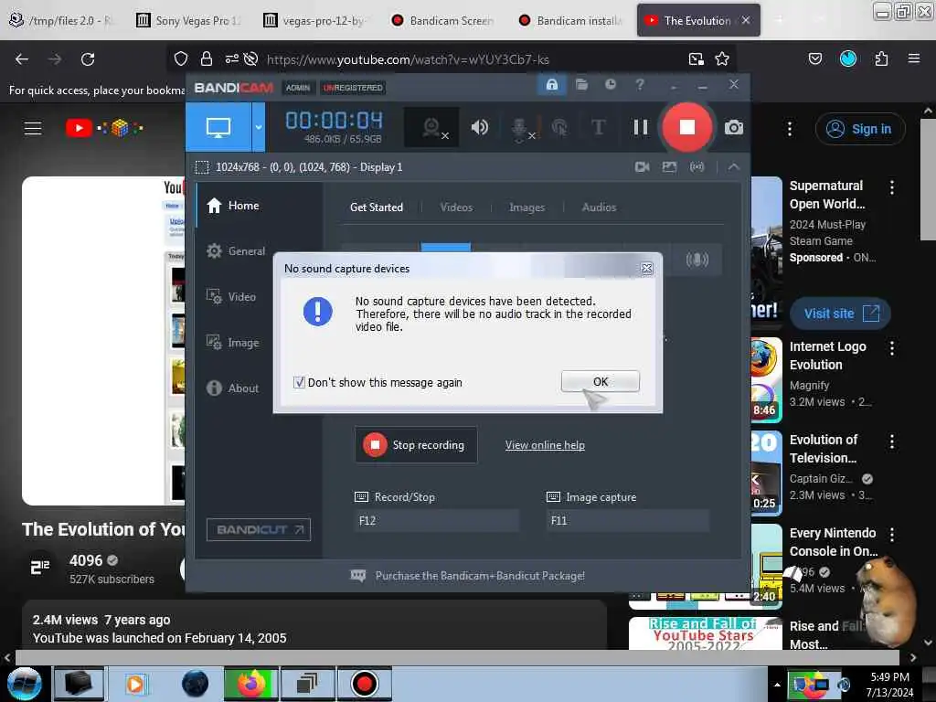936x702 pixels.
Task: Click the YouTube logo
Action: click(104, 128)
